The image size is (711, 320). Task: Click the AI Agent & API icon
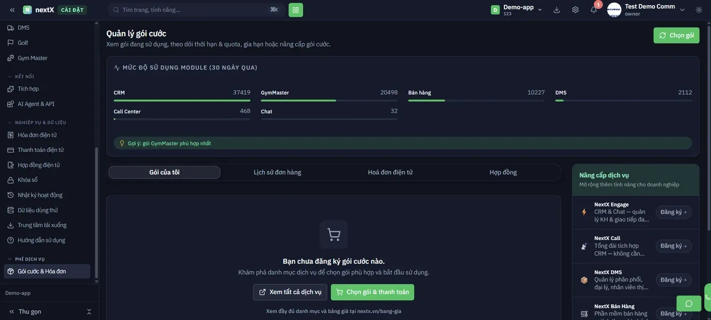click(10, 104)
